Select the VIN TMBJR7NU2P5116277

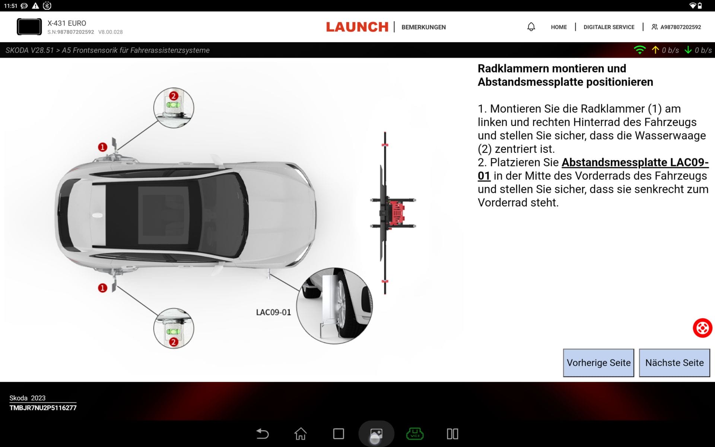43,408
